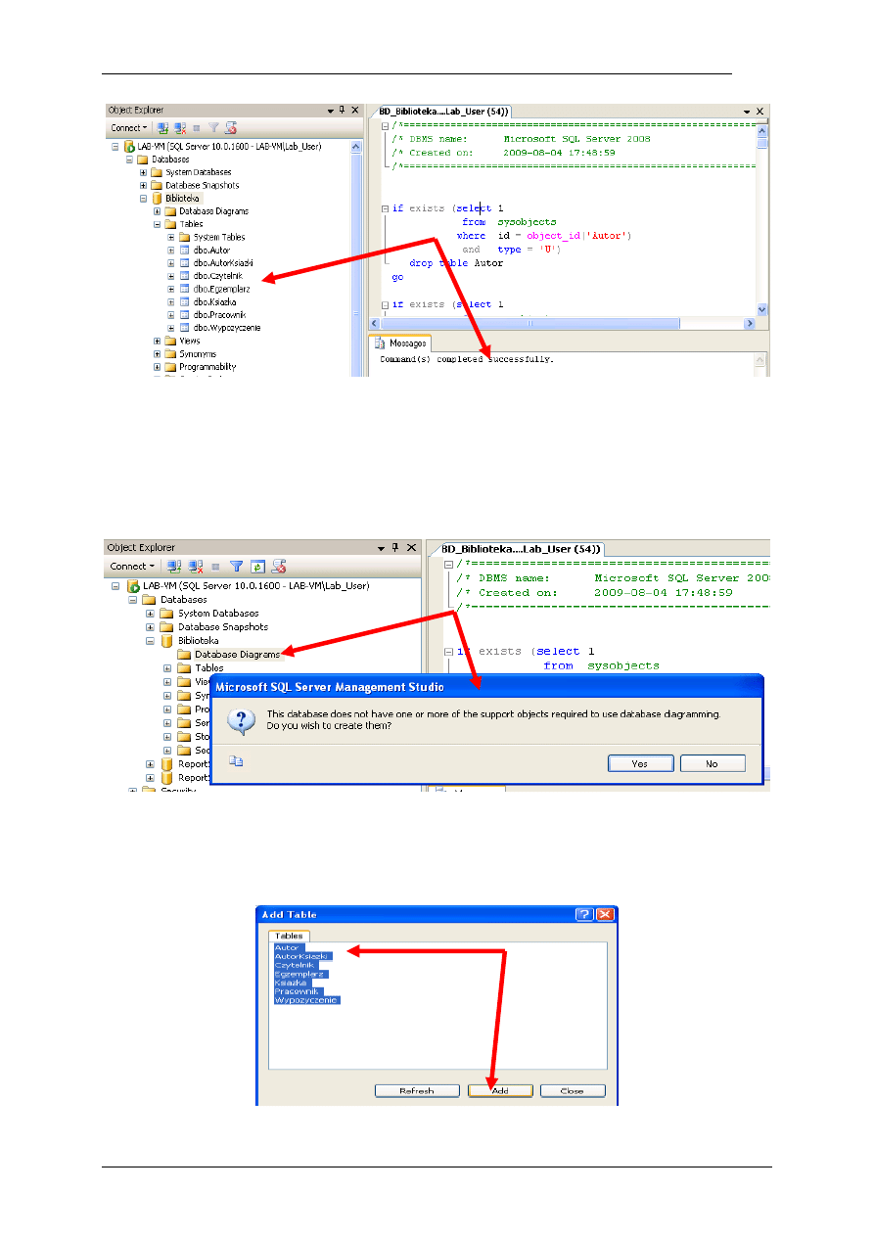Expand the dbo.Autor table node
Viewport: 874px width, 1236px height.
coord(171,251)
